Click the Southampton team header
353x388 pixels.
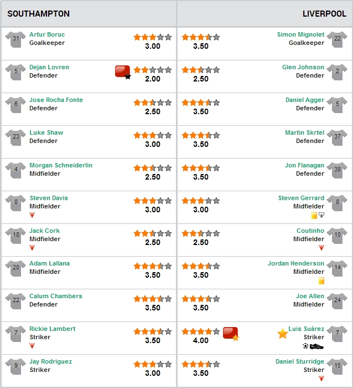tap(39, 14)
